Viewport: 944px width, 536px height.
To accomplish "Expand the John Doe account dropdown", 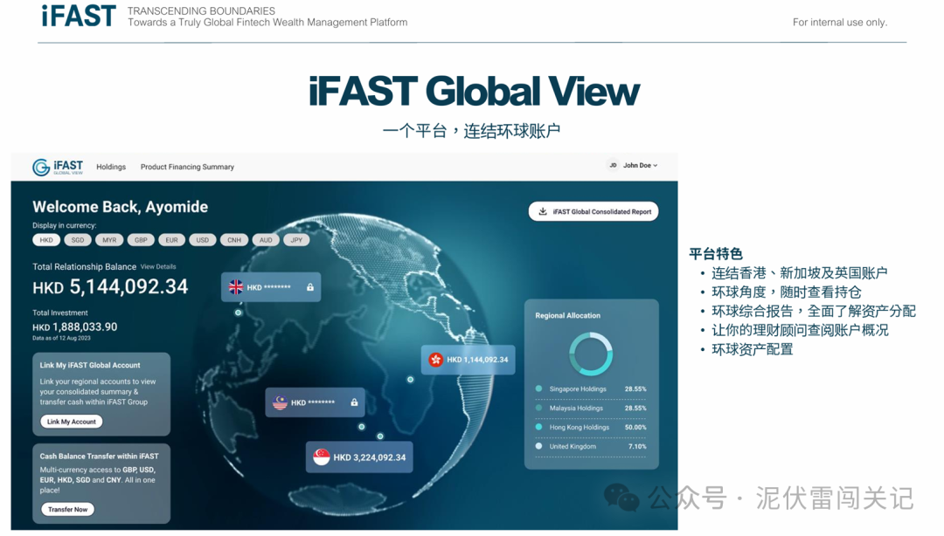I will (x=640, y=165).
